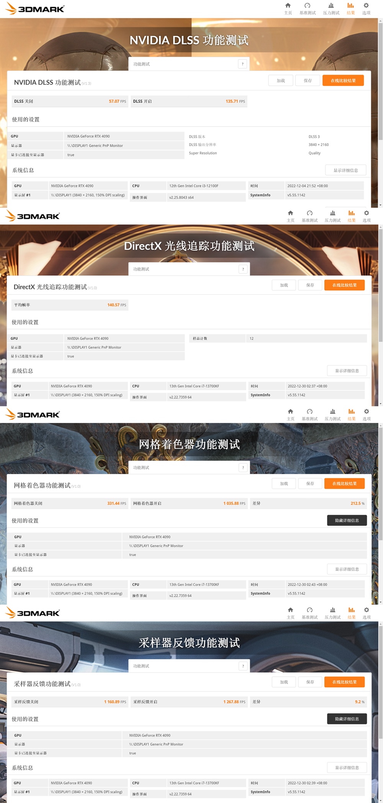Collapse 隐藏详细信息 in 采样器反馈 使用的设置 section
This screenshot has width=383, height=803.
click(347, 719)
